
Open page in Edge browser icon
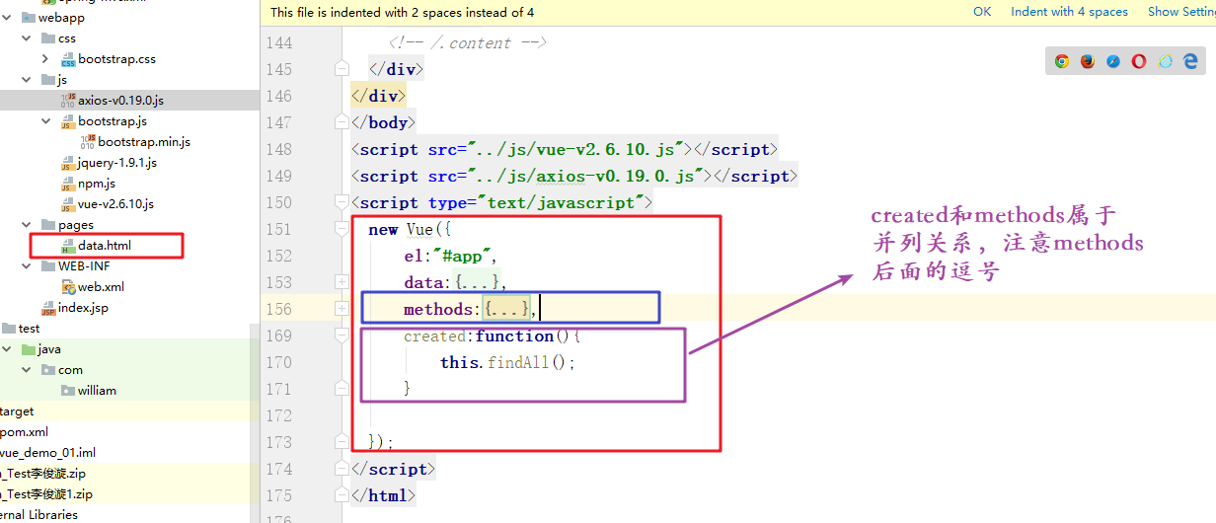click(1191, 61)
